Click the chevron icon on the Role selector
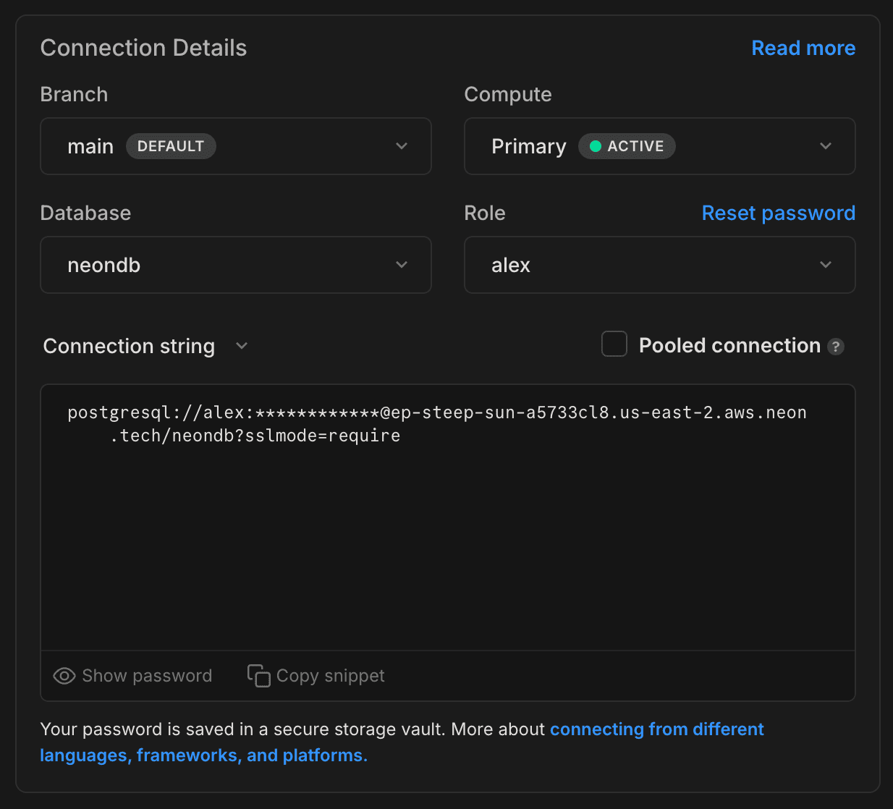Image resolution: width=893 pixels, height=809 pixels. tap(826, 265)
